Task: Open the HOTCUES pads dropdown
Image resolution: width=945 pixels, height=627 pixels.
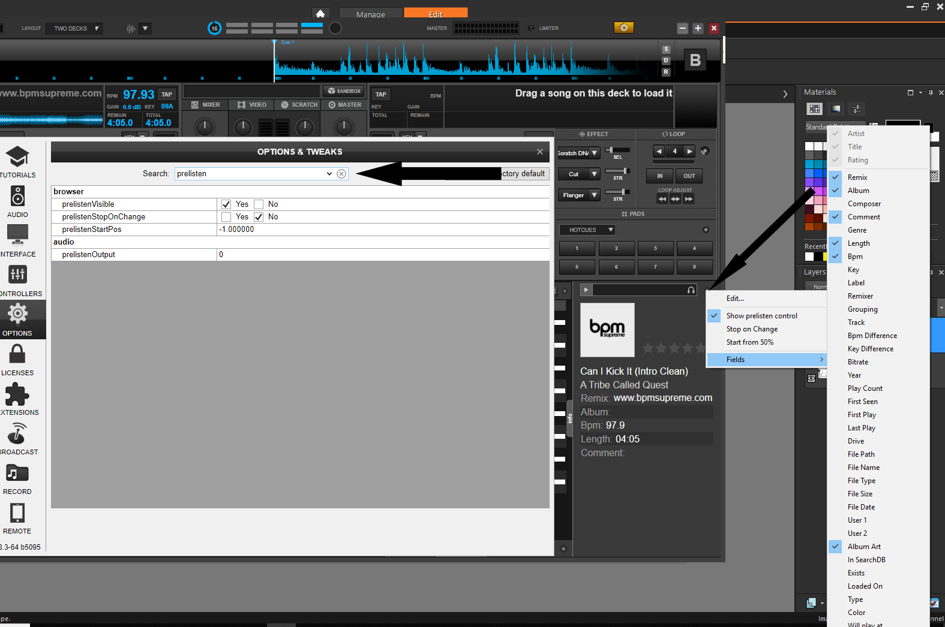Action: [x=587, y=230]
